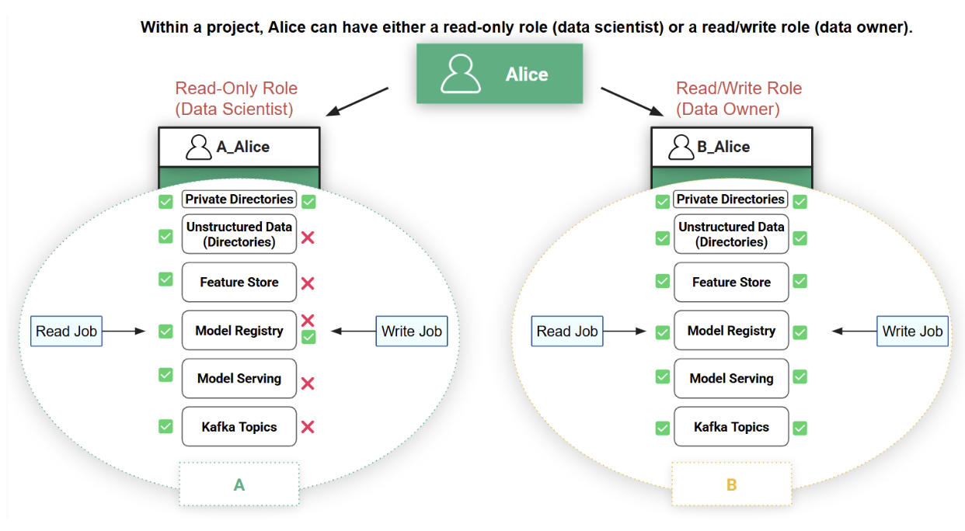Click the A_Alice user icon
The width and height of the screenshot is (965, 531).
(x=198, y=147)
